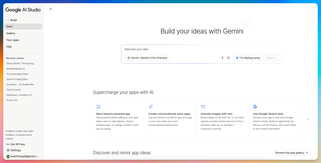Go back using the Build chevron

point(8,20)
